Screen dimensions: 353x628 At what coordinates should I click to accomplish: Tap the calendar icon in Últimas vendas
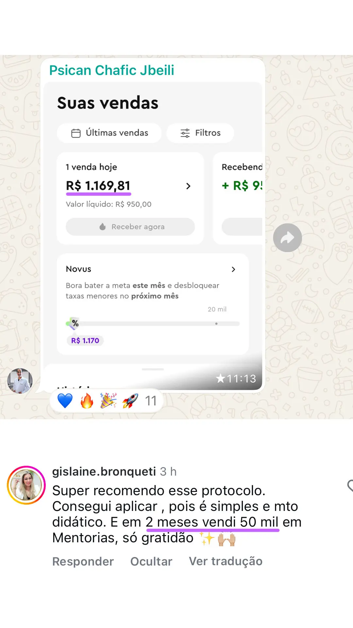[76, 133]
